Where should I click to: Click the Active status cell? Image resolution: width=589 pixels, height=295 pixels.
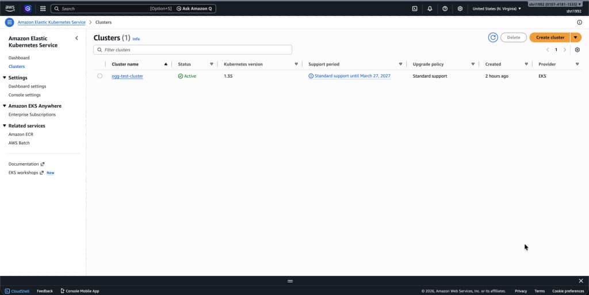[x=187, y=76]
